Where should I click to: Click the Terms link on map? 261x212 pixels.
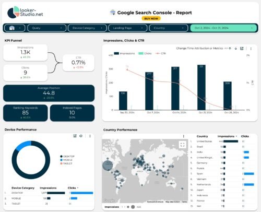coord(184,202)
